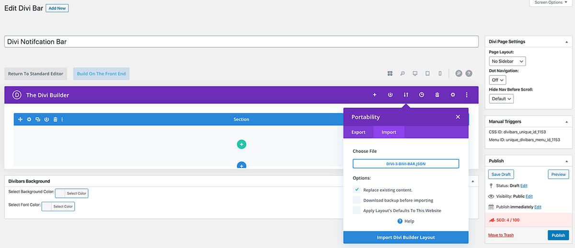
Task: Open the Screen Options dropdown
Action: coord(551,3)
